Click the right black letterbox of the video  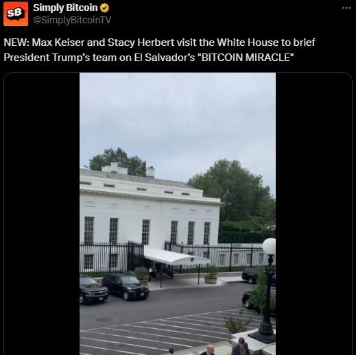click(313, 214)
